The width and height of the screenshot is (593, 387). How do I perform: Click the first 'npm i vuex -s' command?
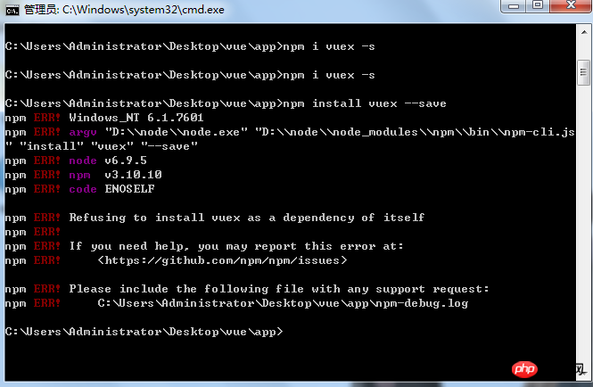coord(329,46)
